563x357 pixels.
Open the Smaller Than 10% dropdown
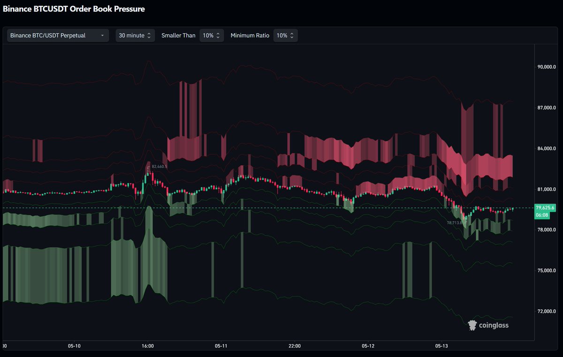[x=212, y=35]
